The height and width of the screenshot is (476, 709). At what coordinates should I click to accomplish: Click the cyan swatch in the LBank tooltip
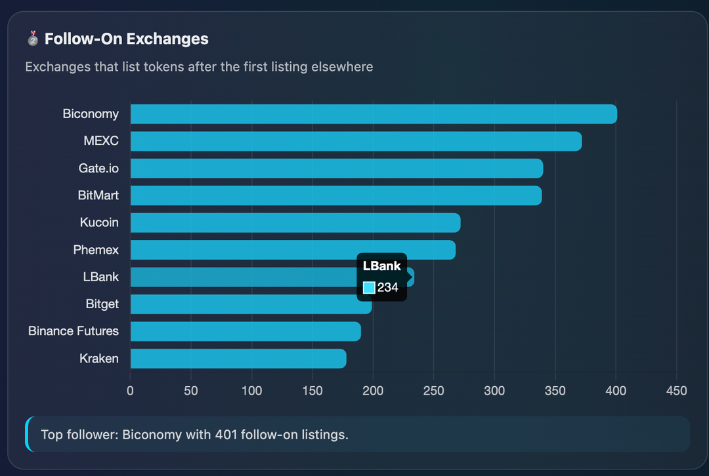pyautogui.click(x=369, y=287)
